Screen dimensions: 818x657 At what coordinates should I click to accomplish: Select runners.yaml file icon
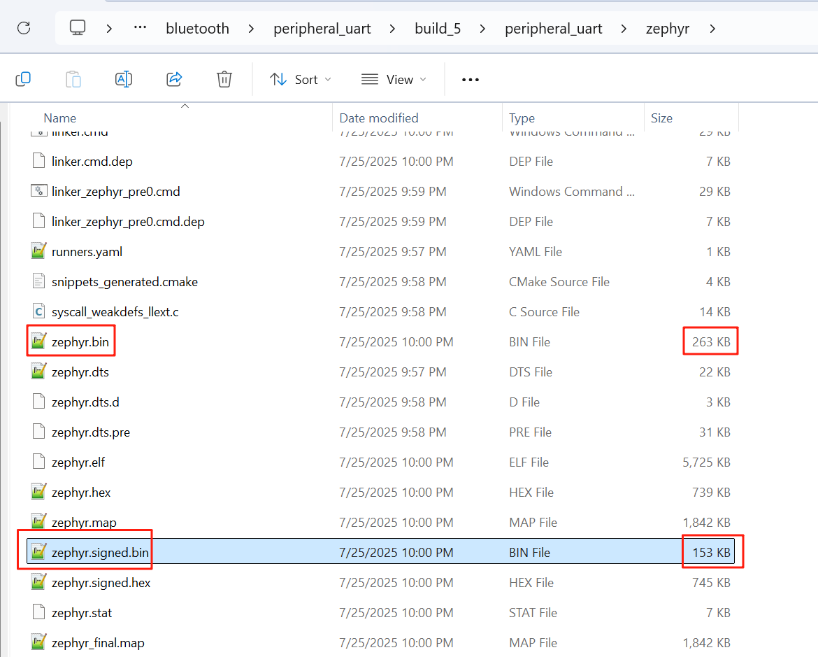point(38,251)
